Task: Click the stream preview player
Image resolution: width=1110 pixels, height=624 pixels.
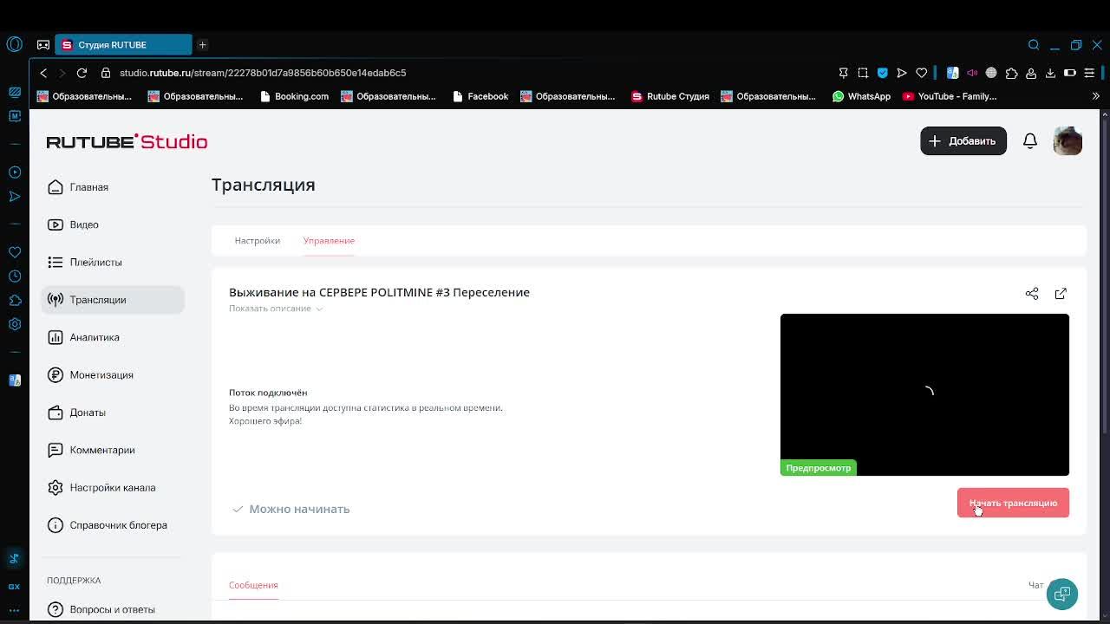Action: [924, 394]
